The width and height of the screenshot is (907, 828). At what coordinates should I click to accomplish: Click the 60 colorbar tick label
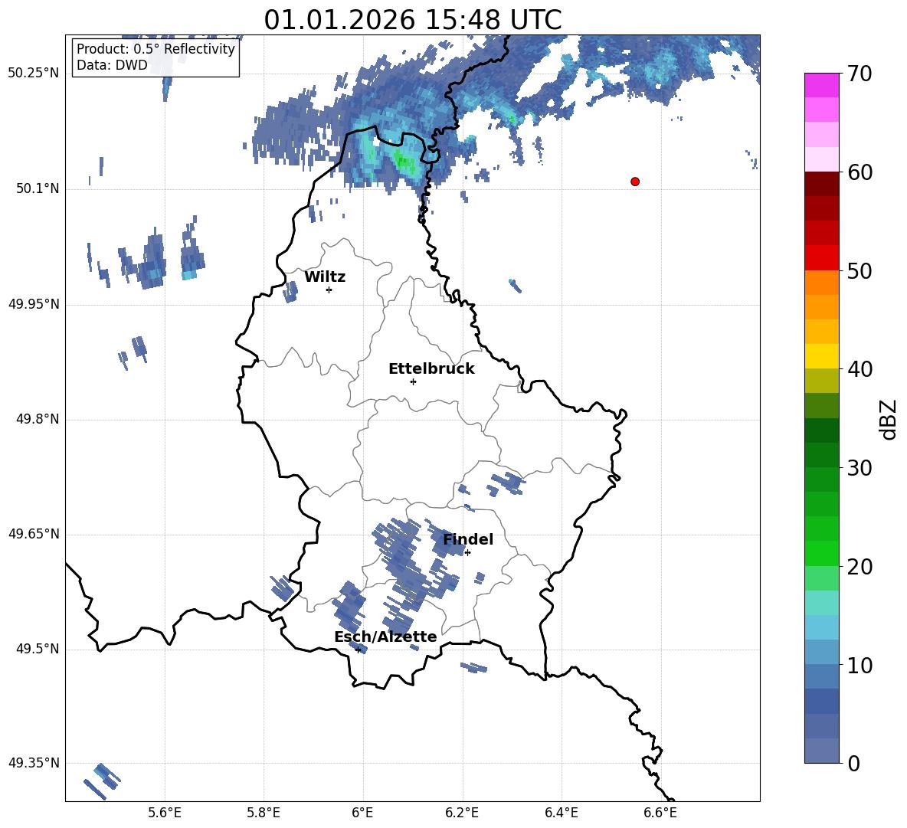[859, 172]
